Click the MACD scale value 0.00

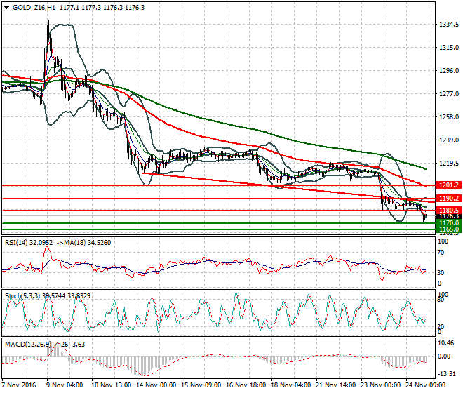444,357
